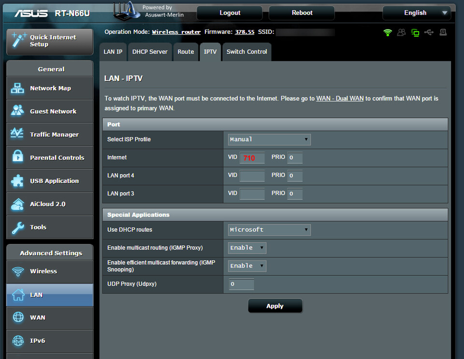The width and height of the screenshot is (464, 359).
Task: Switch to the DHCP Server tab
Action: point(150,52)
